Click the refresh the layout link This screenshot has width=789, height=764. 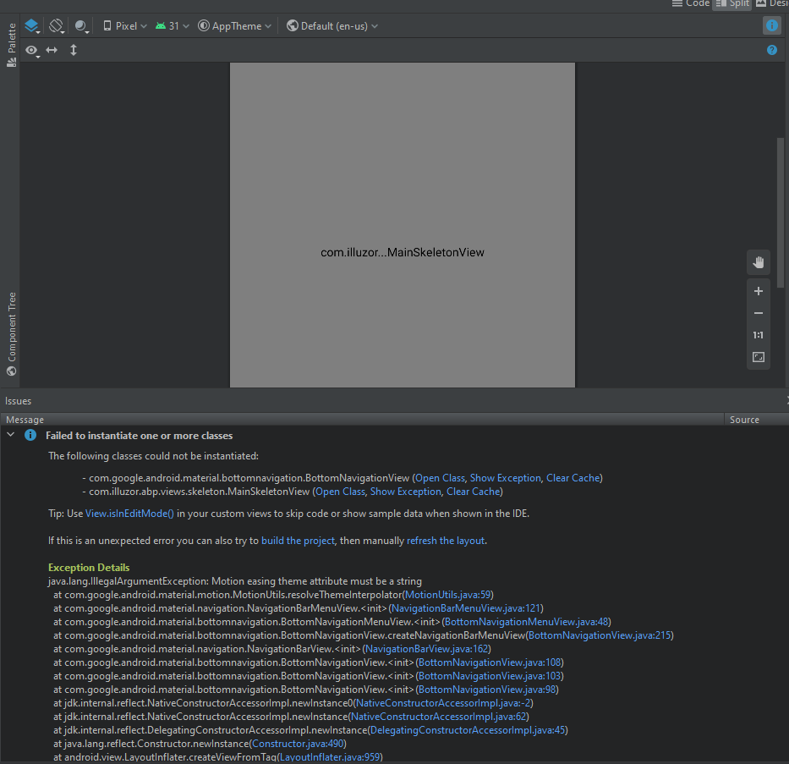[x=446, y=541]
